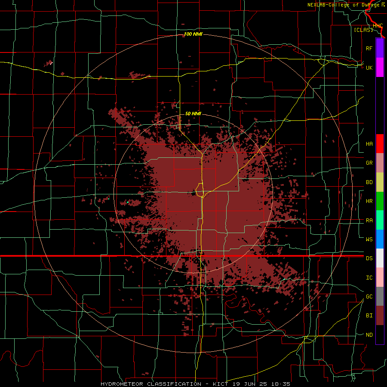Click the light green RA legend swatch
The width and height of the screenshot is (387, 387).
tap(380, 220)
